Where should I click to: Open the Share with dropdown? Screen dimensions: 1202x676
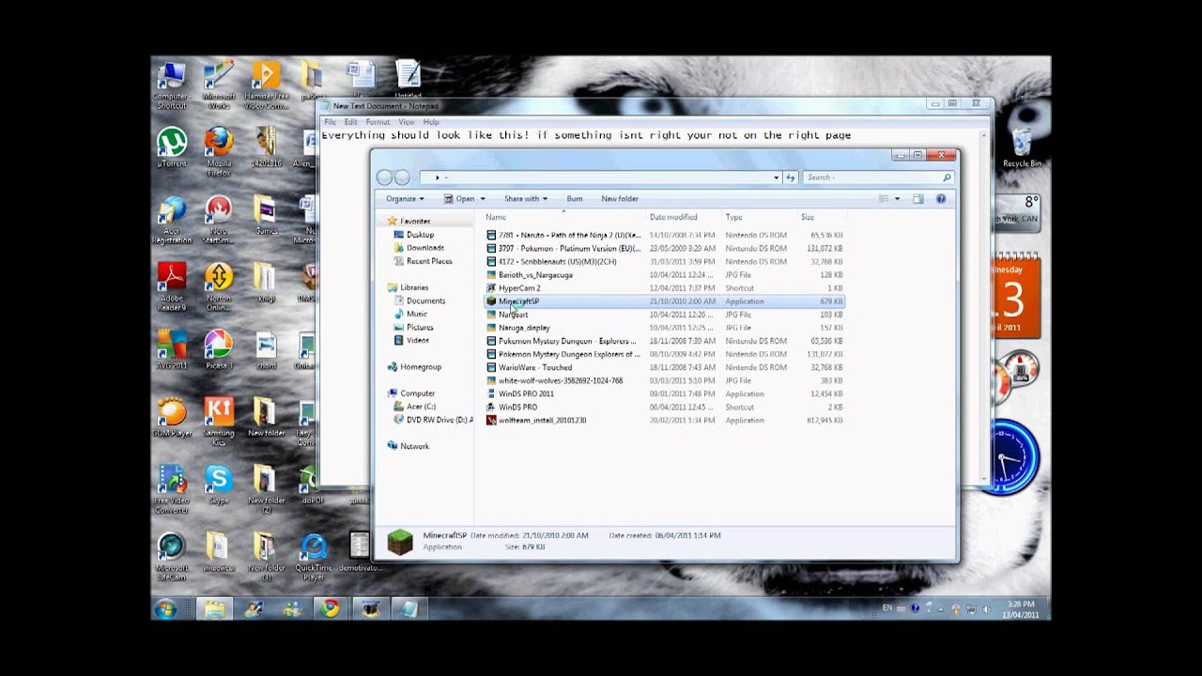tap(526, 199)
